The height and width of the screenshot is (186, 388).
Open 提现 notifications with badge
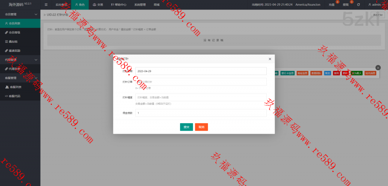tap(346, 5)
